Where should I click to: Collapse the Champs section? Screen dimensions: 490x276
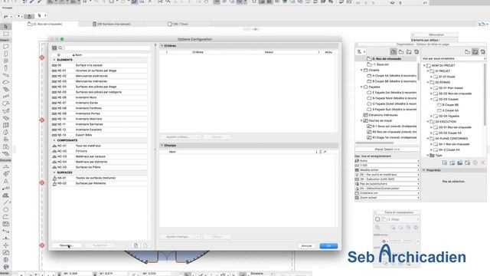162,146
